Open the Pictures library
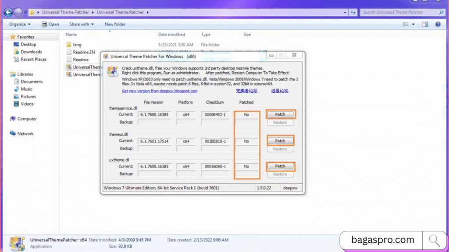 coord(28,97)
